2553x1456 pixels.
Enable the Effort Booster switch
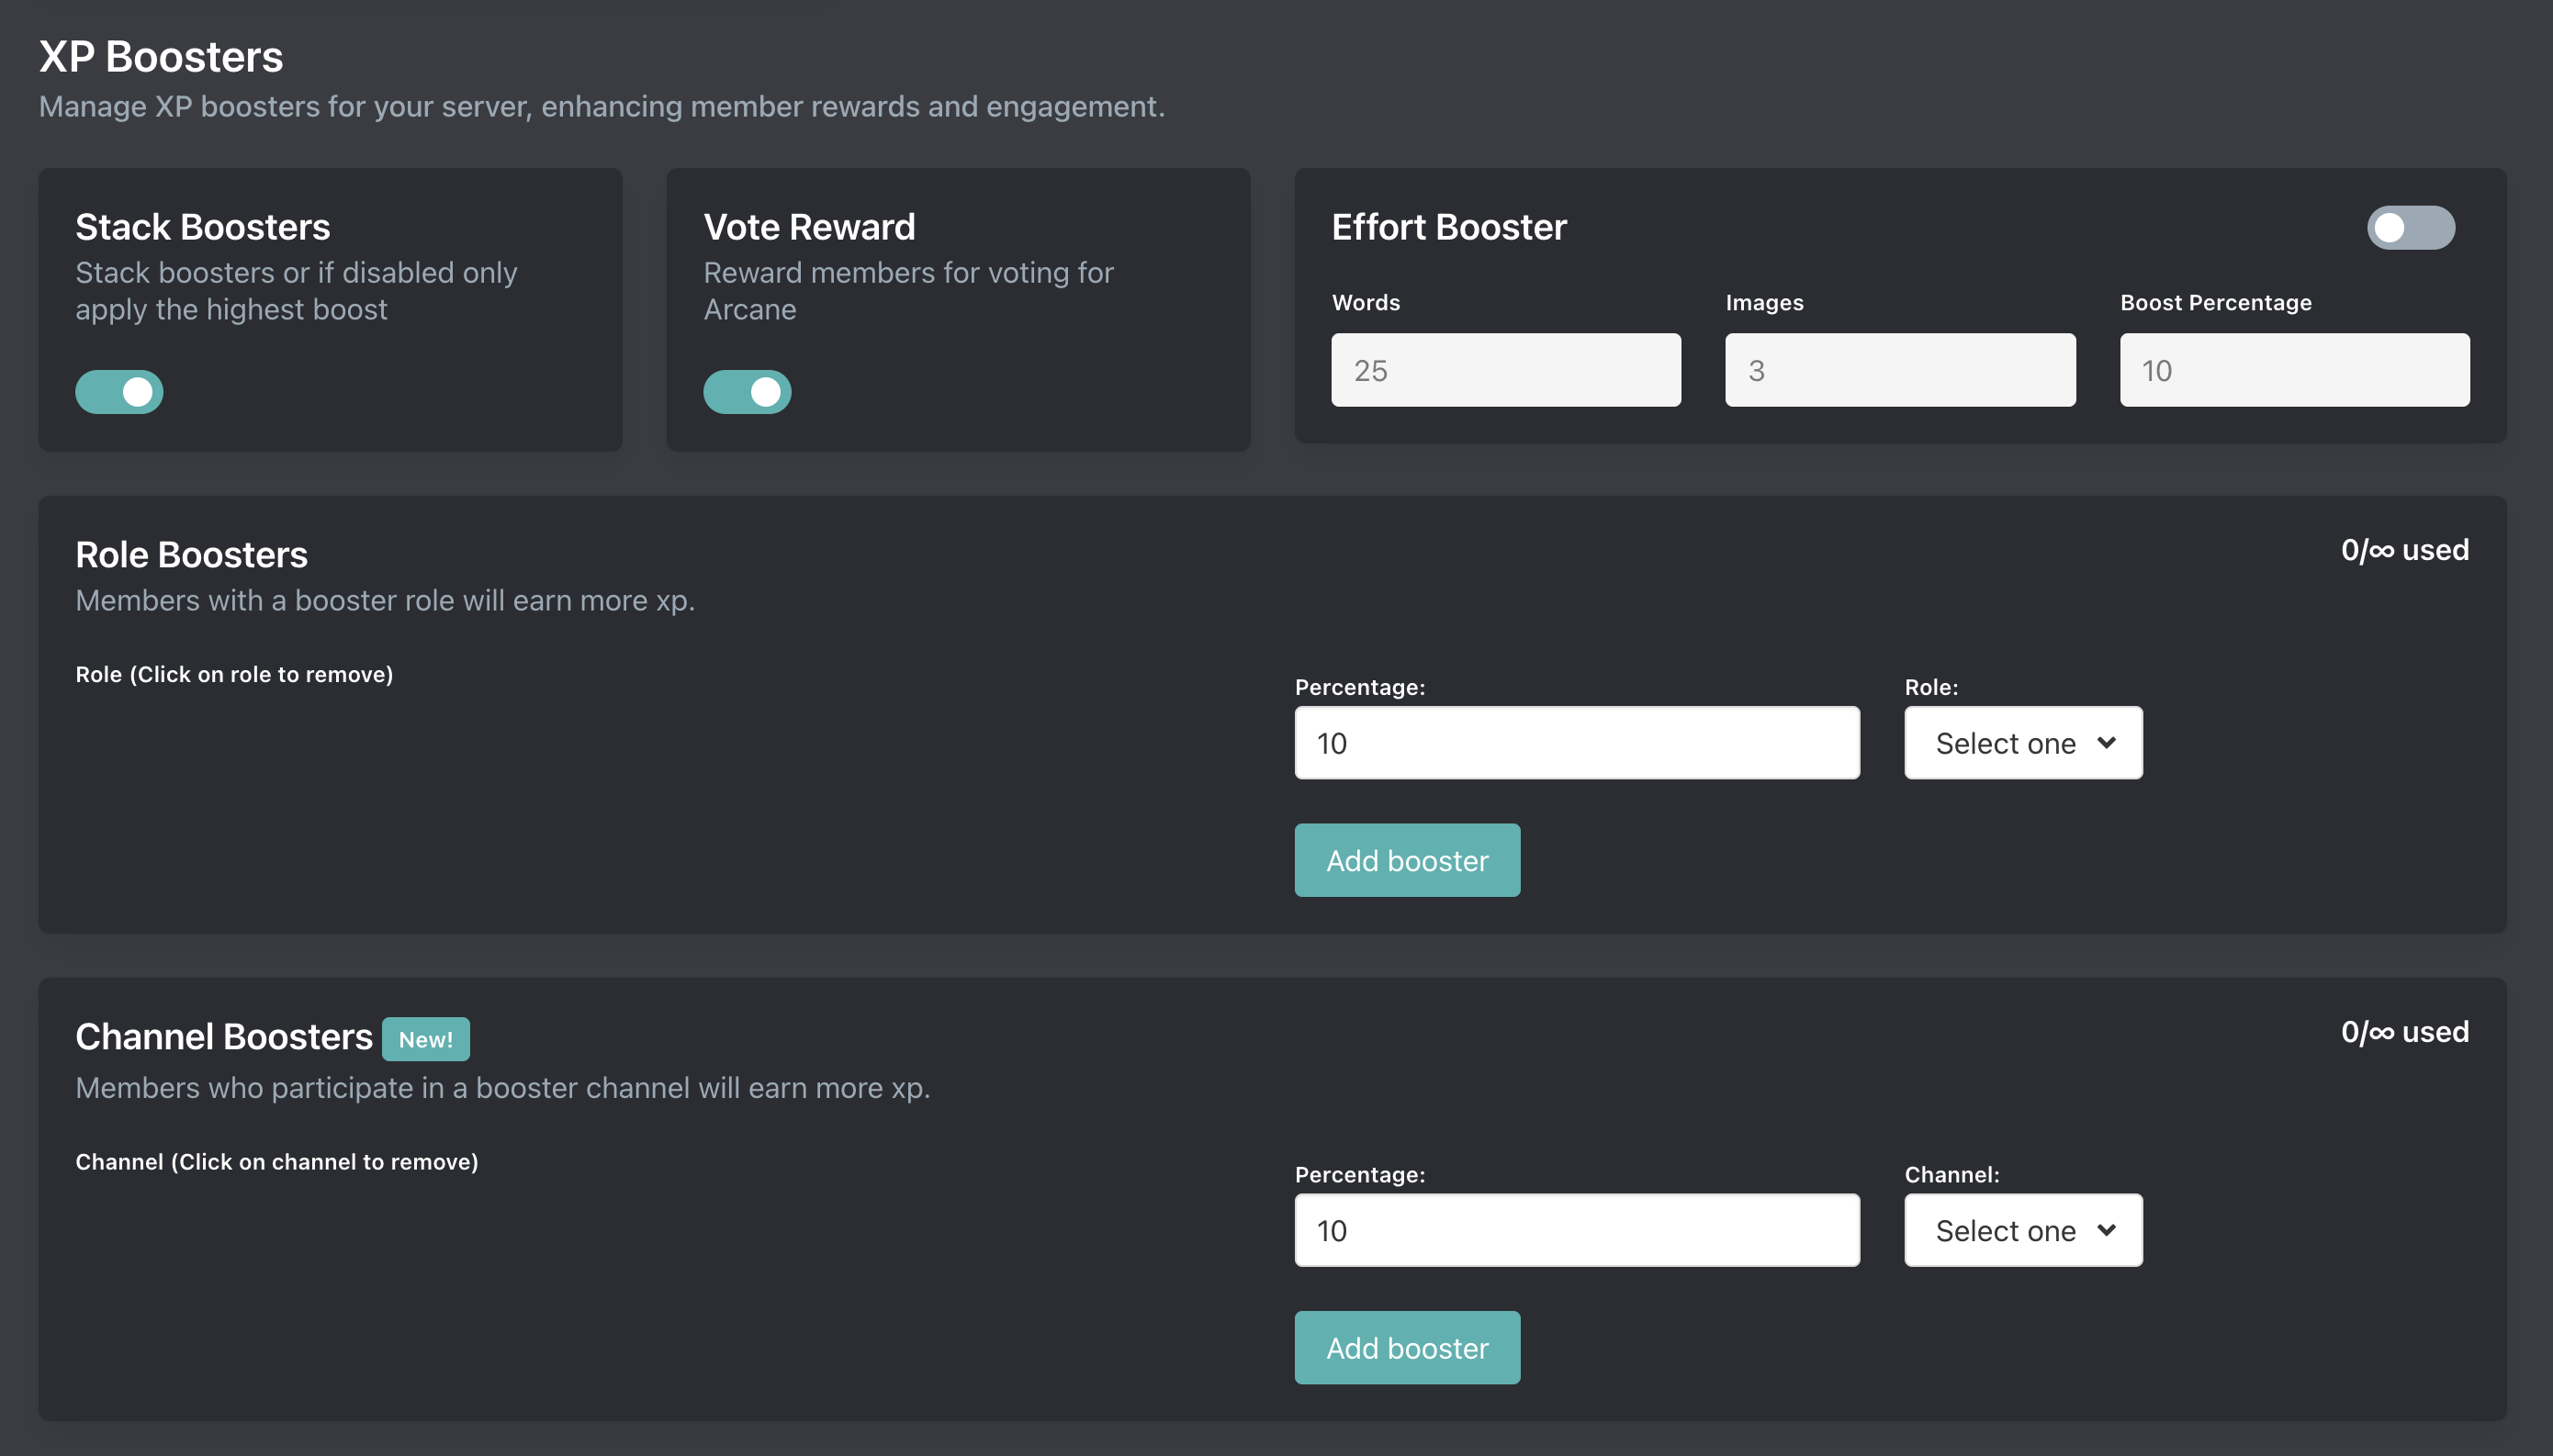2410,228
